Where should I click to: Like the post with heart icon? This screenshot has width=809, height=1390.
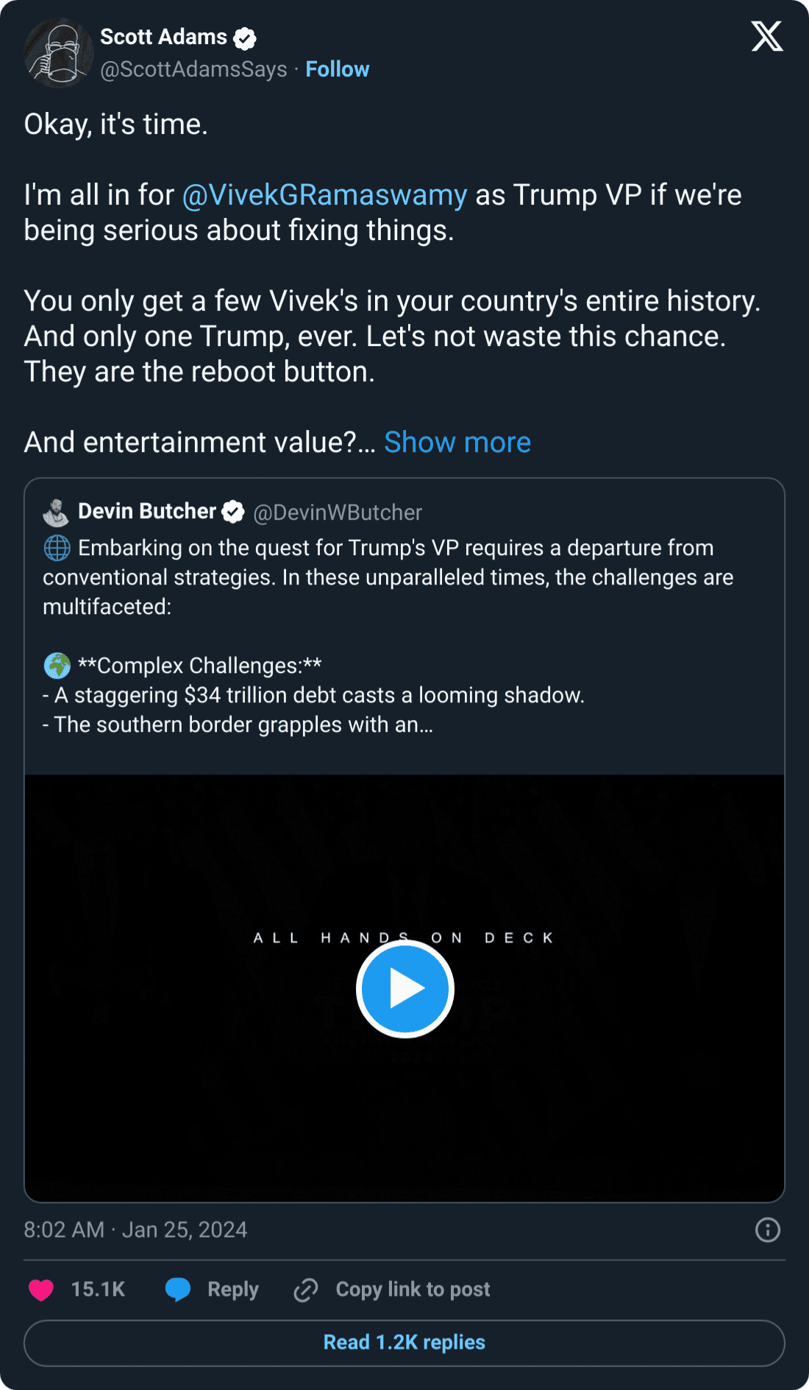[x=41, y=1290]
